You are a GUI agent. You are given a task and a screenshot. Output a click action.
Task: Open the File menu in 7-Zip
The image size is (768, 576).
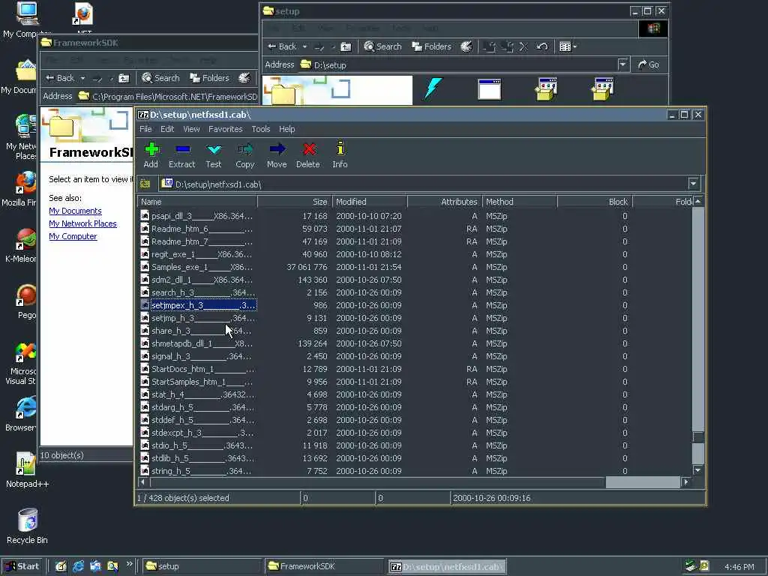[145, 129]
